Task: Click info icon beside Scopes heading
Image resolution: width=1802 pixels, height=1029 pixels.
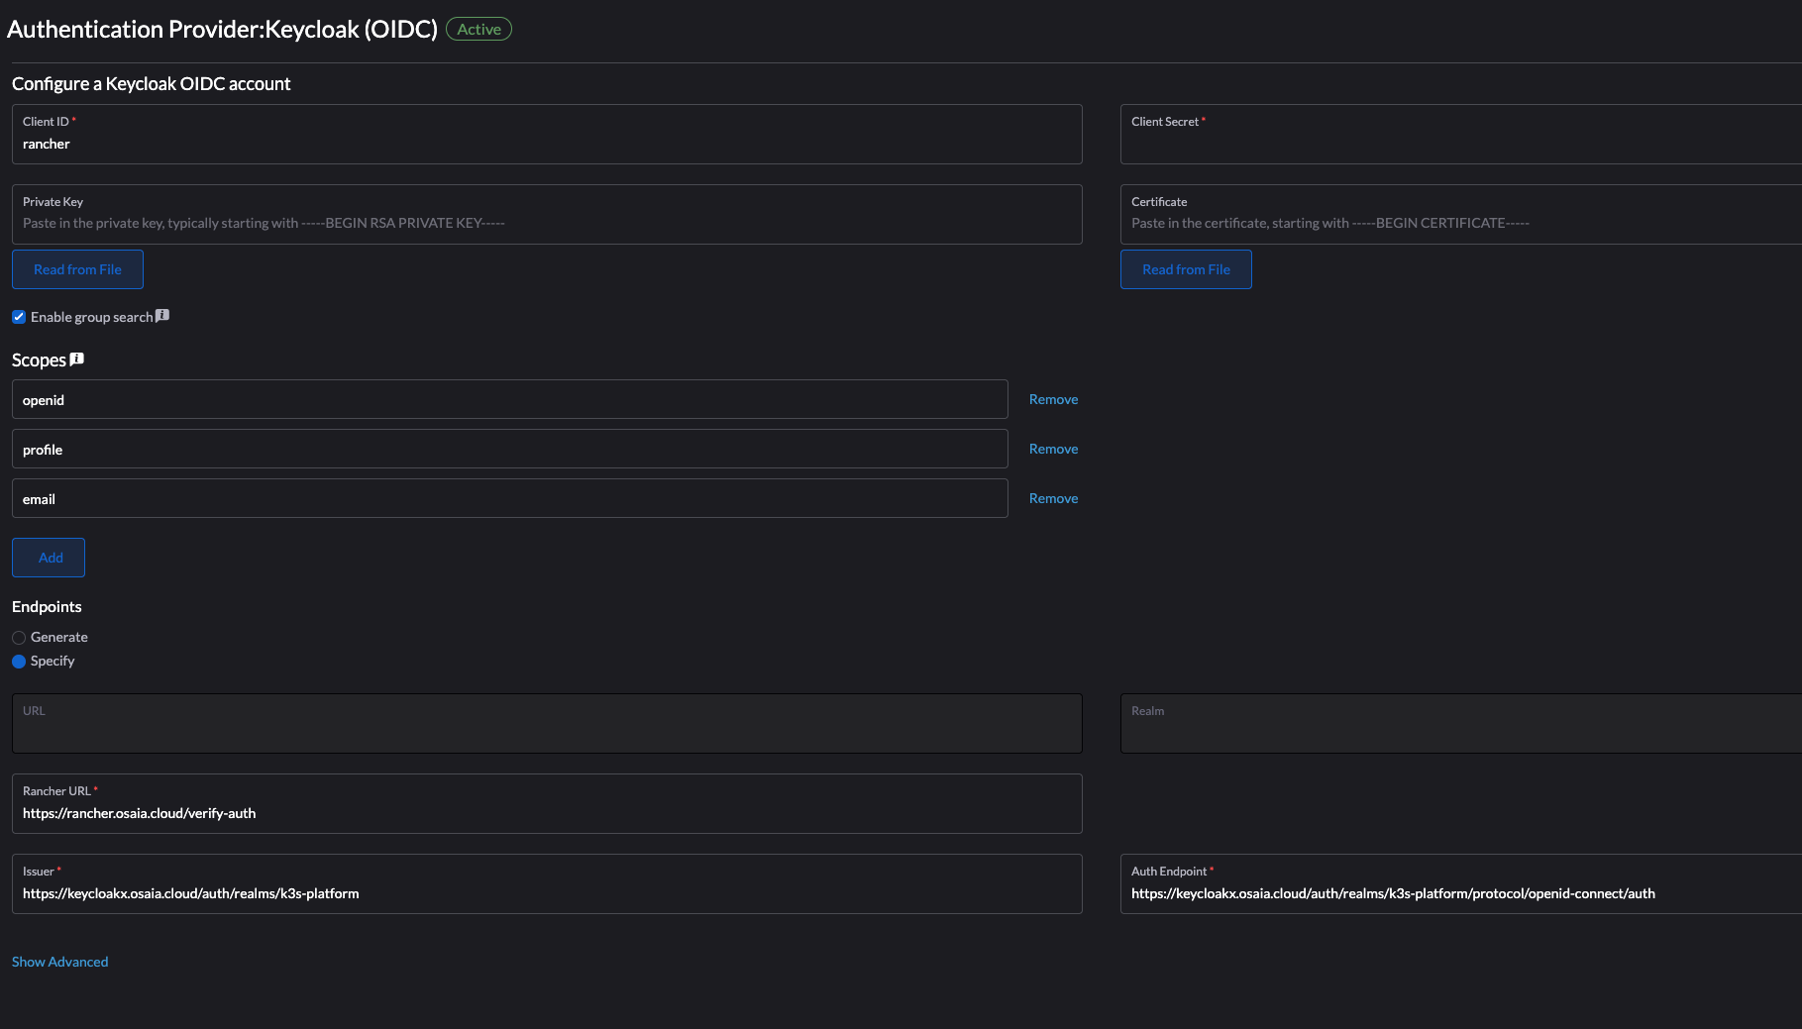Action: [x=77, y=359]
